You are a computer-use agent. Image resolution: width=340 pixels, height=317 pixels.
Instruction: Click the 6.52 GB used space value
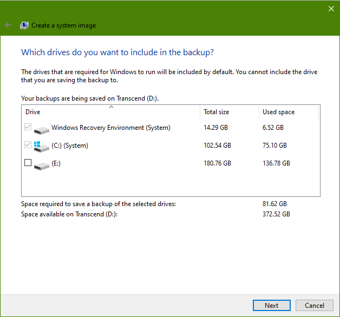click(x=273, y=128)
